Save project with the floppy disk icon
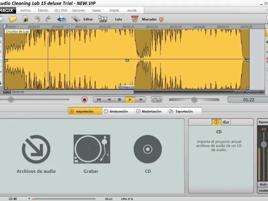 click(x=25, y=19)
